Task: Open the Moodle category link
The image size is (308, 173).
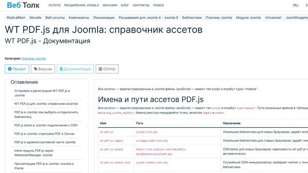Action: point(35,18)
